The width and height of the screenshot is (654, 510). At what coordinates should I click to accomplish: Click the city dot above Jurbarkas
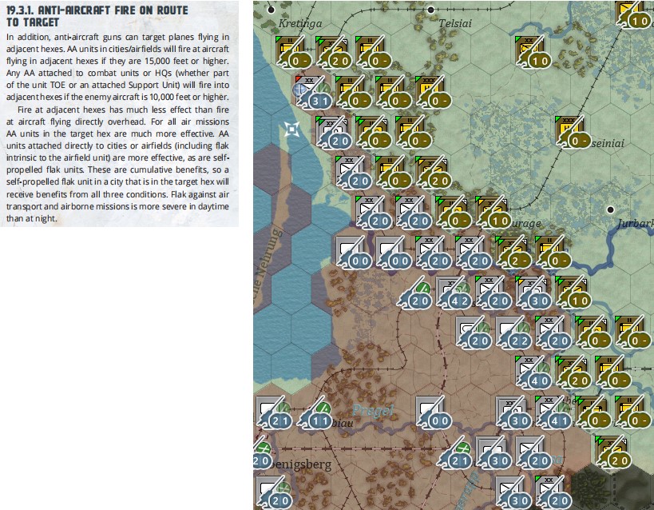(x=610, y=209)
